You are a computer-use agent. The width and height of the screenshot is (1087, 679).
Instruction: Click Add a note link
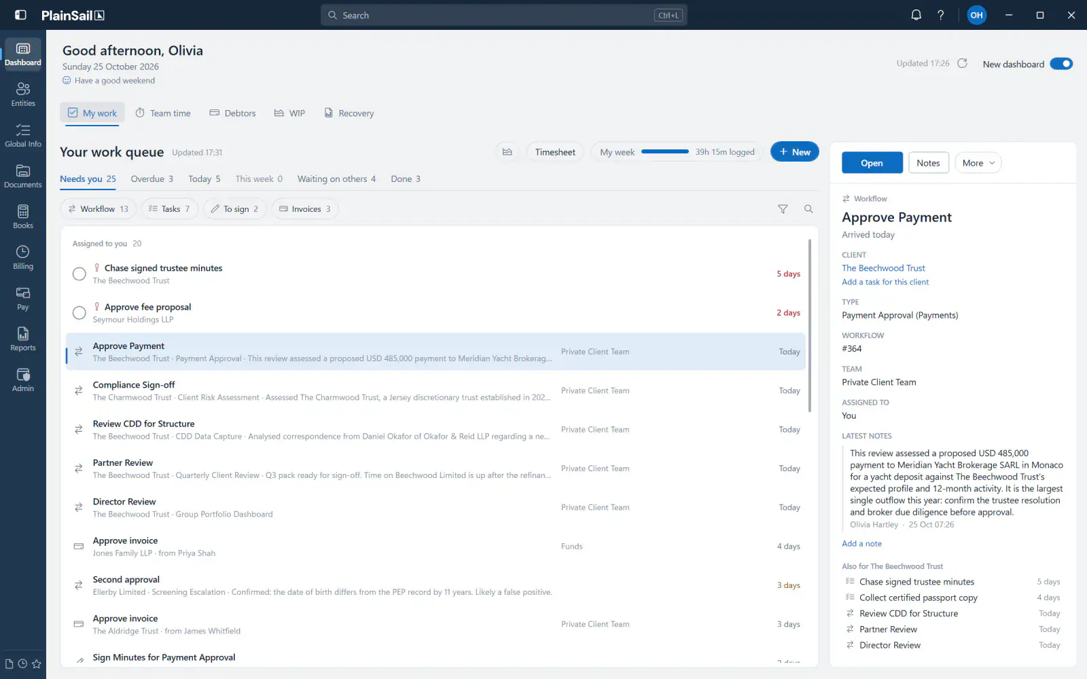(x=861, y=544)
